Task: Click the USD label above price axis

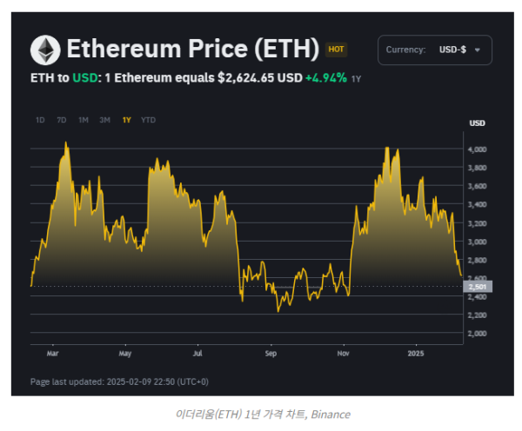Action: tap(477, 123)
